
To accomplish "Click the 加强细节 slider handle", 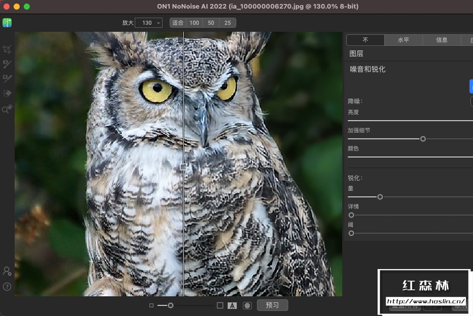I will 423,139.
